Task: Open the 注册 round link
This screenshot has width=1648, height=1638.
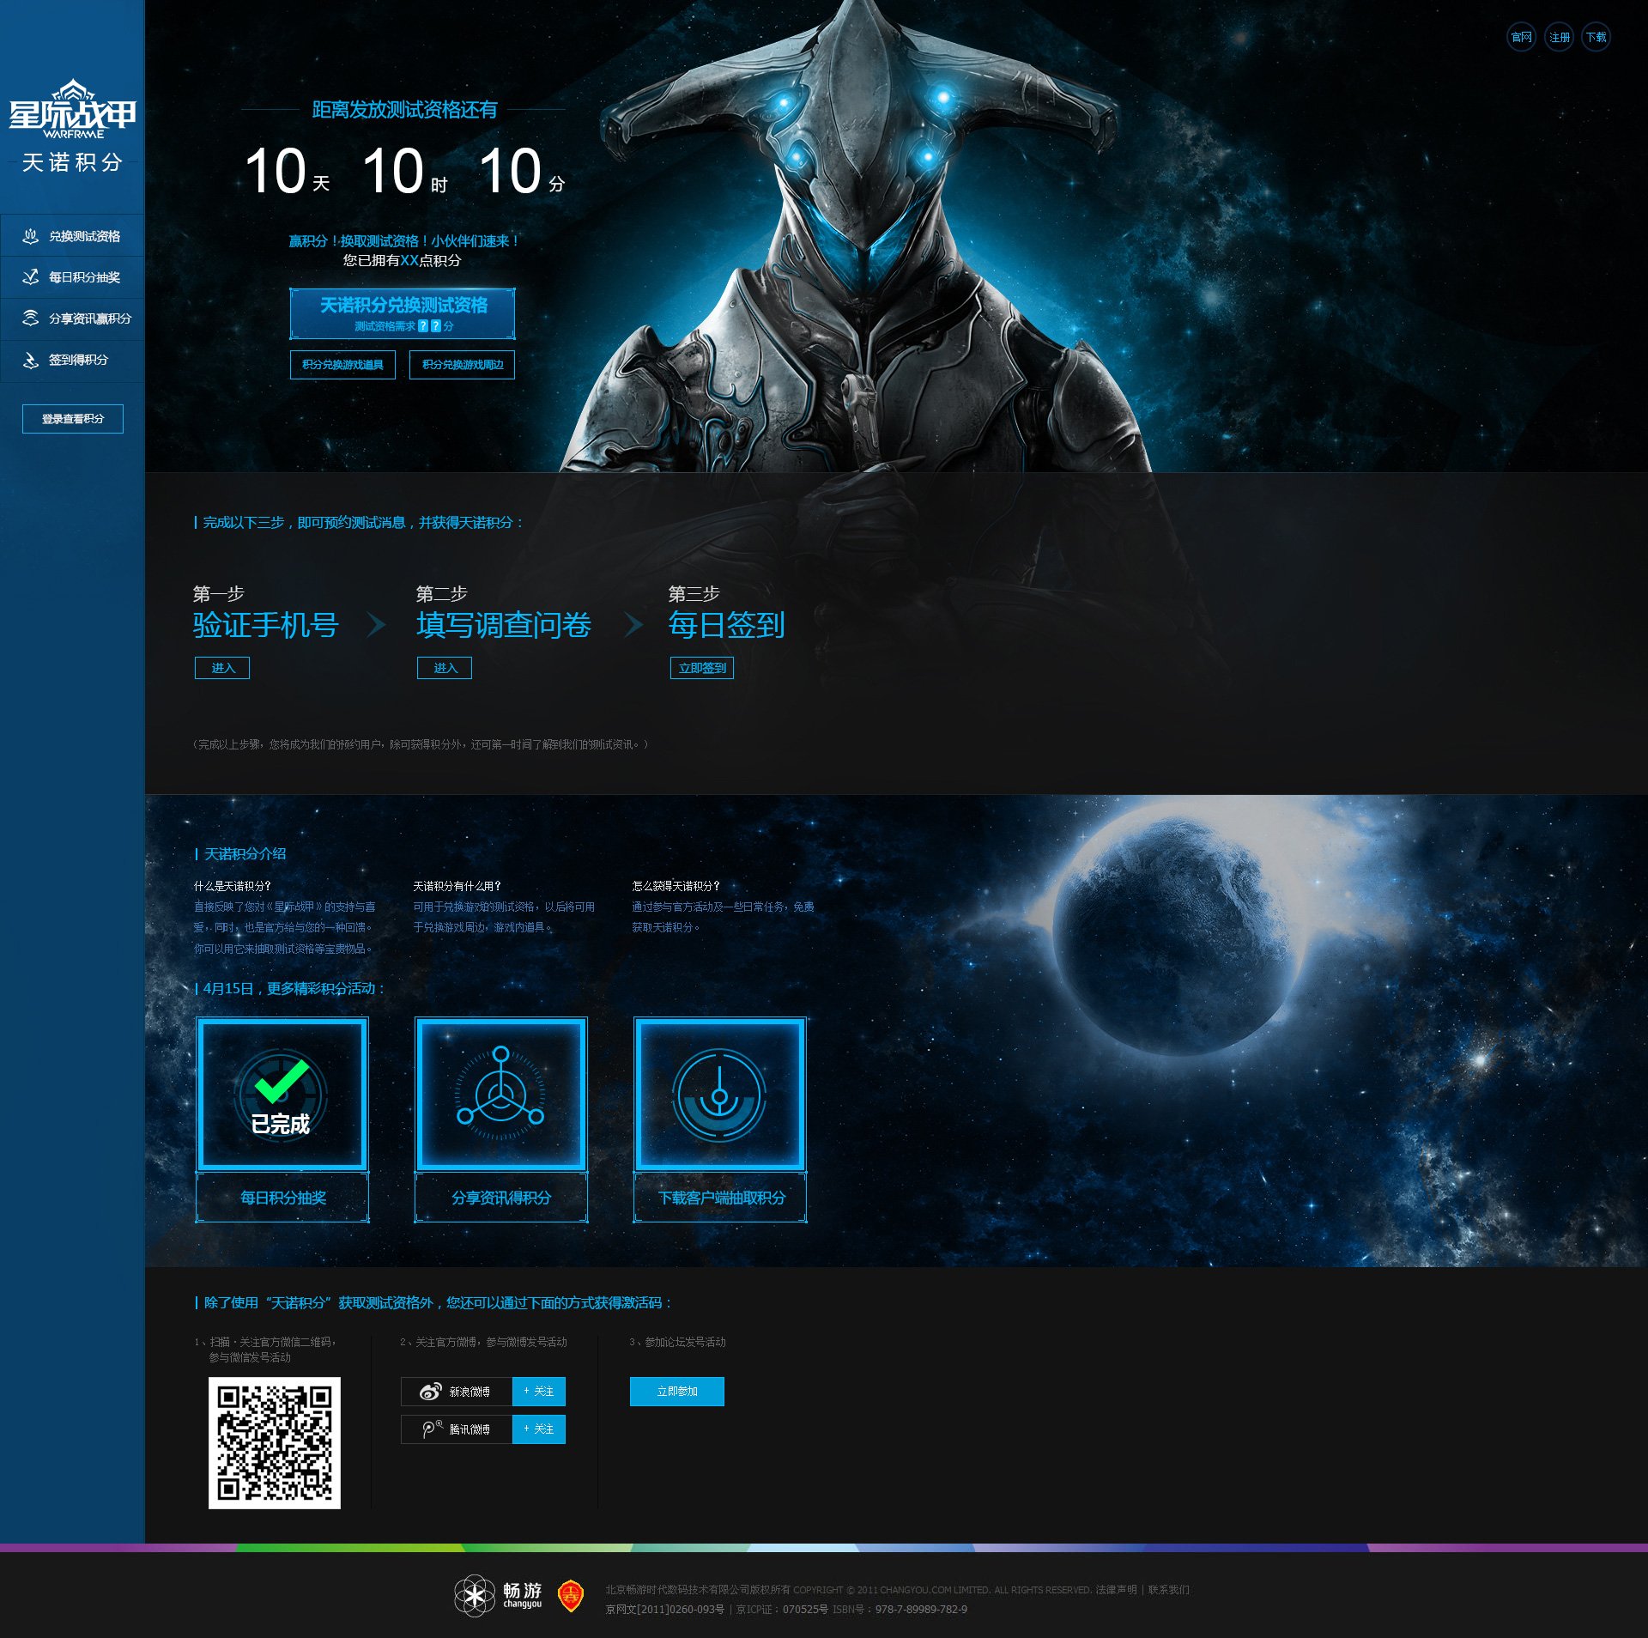Action: pos(1559,37)
